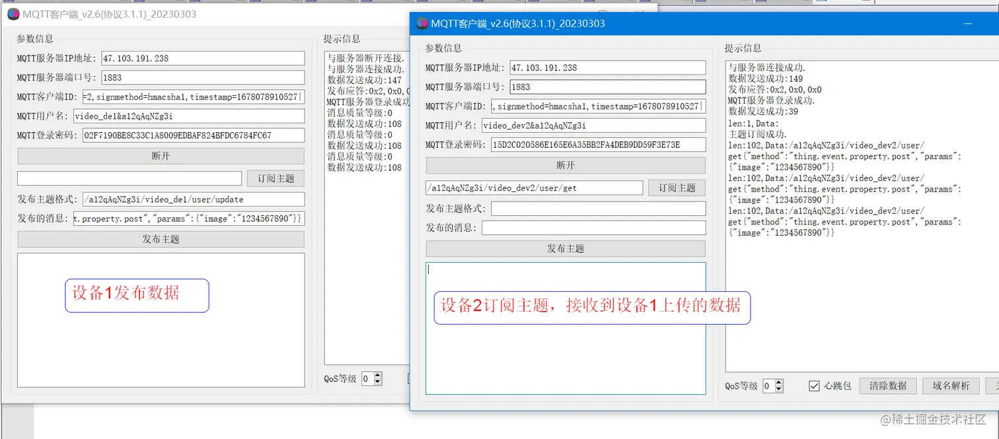Increase QoS等级 with the up arrow in front window
Screen dimensions: 999x439
click(x=779, y=382)
